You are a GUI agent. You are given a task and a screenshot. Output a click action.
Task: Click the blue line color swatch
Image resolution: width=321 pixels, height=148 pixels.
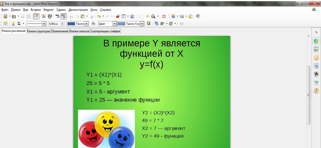(x=71, y=24)
